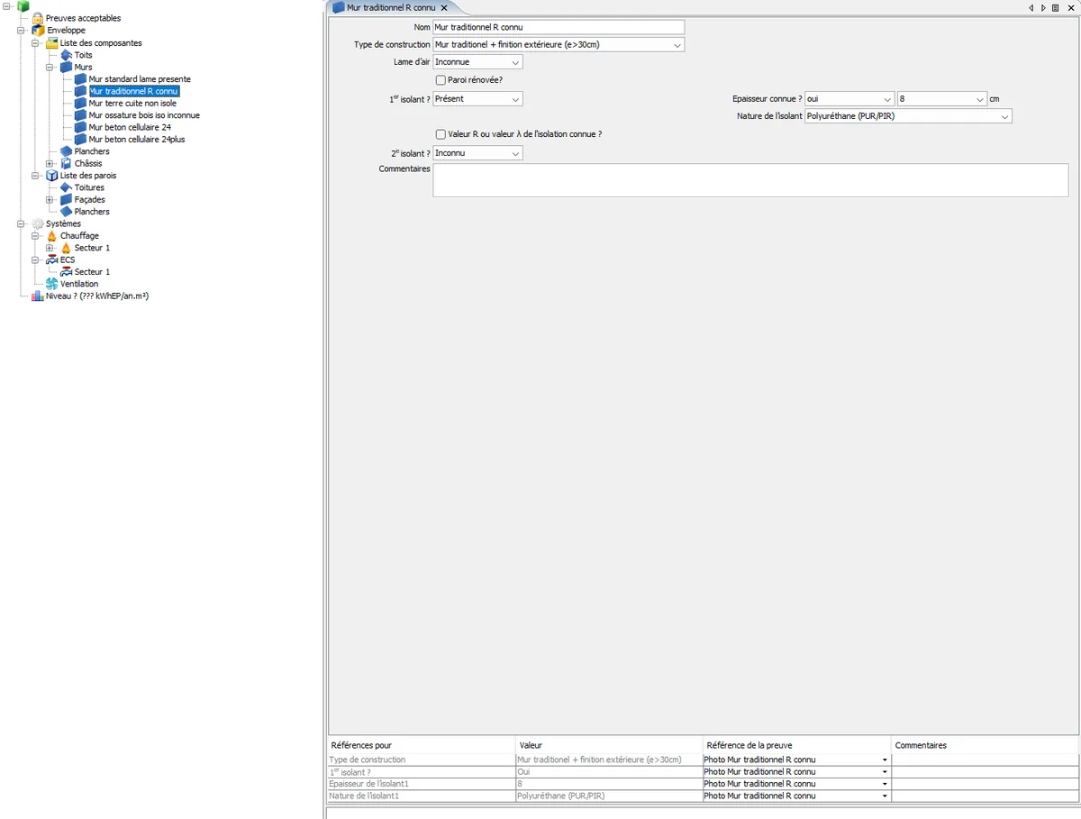Click the Châssis window icon
1081x819 pixels.
[66, 163]
